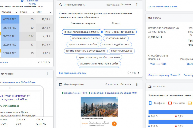Viewport: 193px width, 128px height.
Task: Open the CTR metric dropdown under ad preview
Action: (40, 119)
